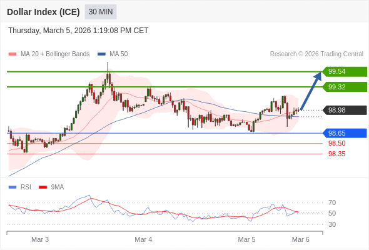Click the red 9MA legend swatch

[x=43, y=187]
